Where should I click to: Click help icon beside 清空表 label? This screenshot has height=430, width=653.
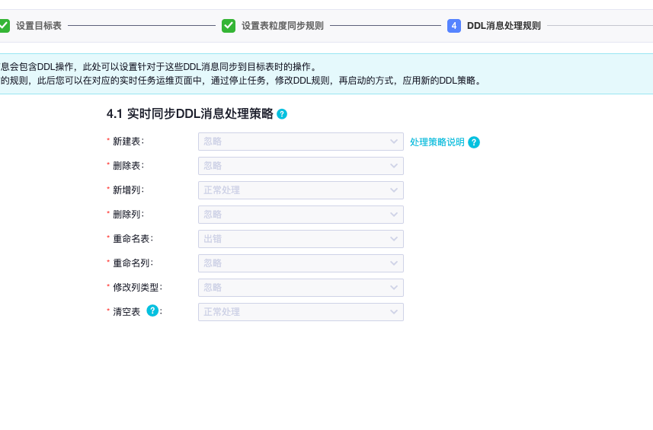tap(153, 311)
